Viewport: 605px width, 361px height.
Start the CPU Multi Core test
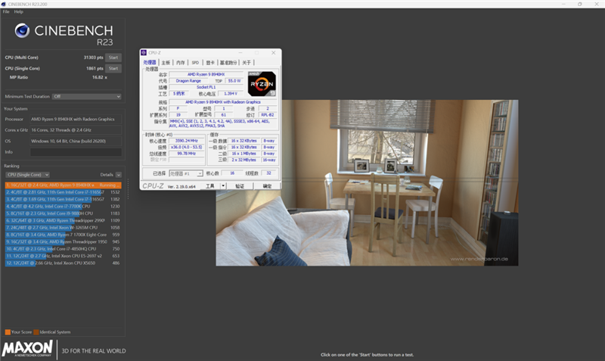(113, 58)
